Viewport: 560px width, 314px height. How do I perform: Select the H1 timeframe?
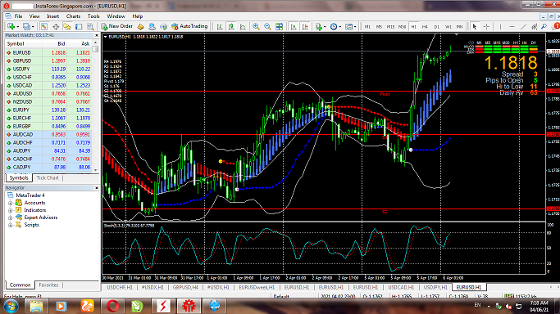[413, 27]
